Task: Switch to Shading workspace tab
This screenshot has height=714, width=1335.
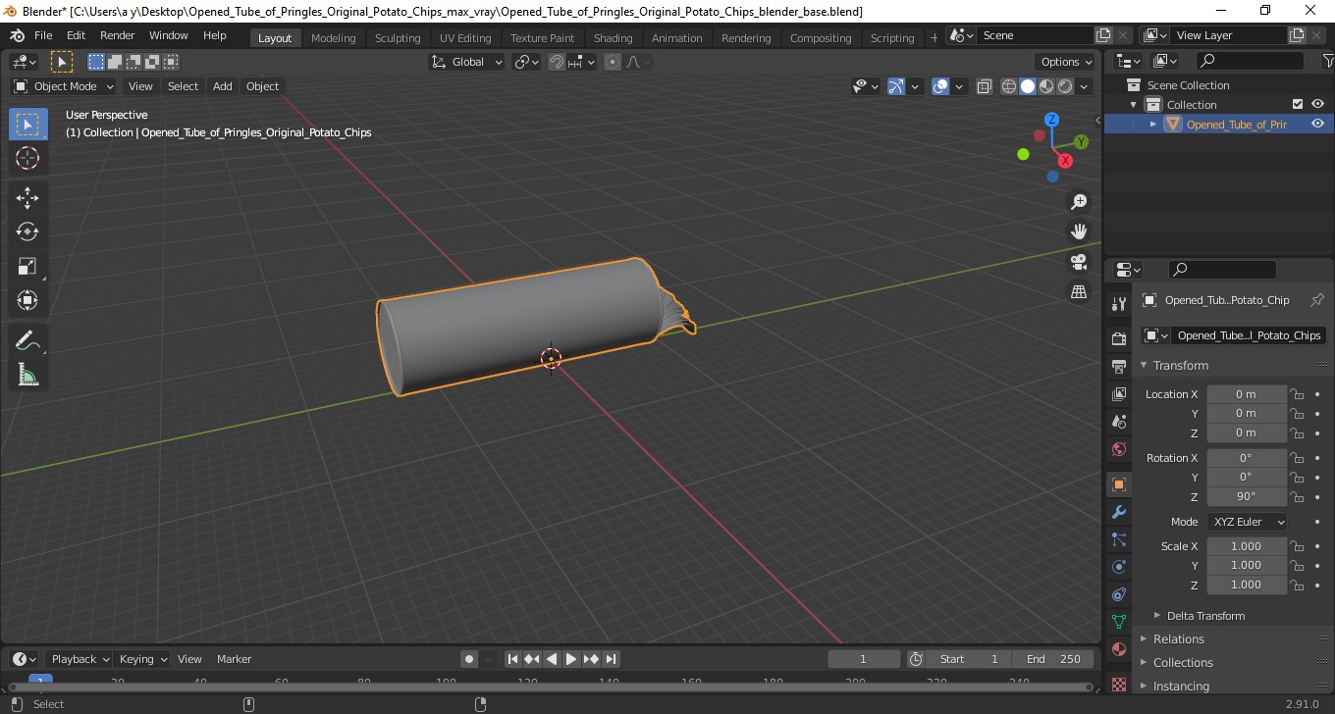Action: 613,38
